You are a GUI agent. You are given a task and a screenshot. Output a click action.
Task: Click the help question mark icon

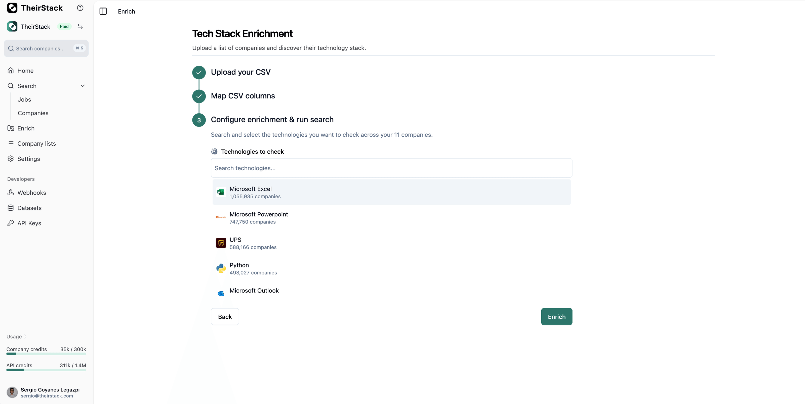click(80, 8)
